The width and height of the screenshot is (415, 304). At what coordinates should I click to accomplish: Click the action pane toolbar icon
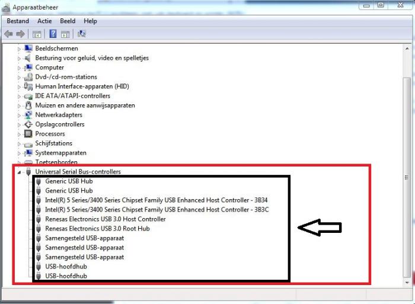tap(65, 34)
